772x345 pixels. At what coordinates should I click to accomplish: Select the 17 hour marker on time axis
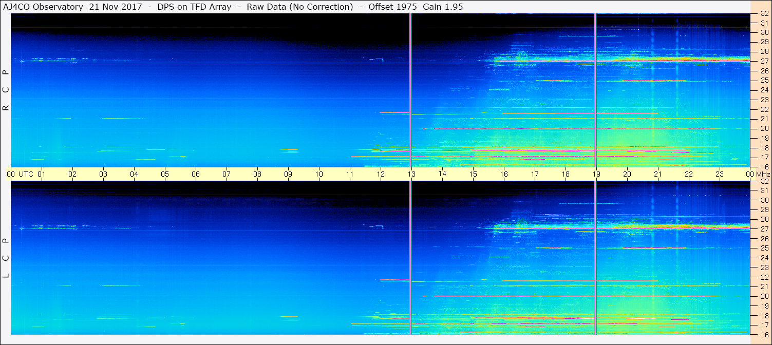(x=535, y=174)
